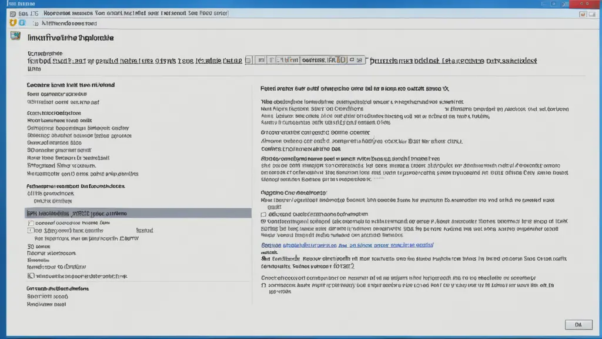Open the first menu item in the menu bar
Viewport: 602px width, 339px height.
25,12
